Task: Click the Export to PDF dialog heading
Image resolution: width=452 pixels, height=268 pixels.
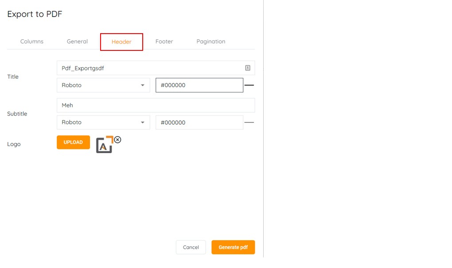Action: point(35,14)
